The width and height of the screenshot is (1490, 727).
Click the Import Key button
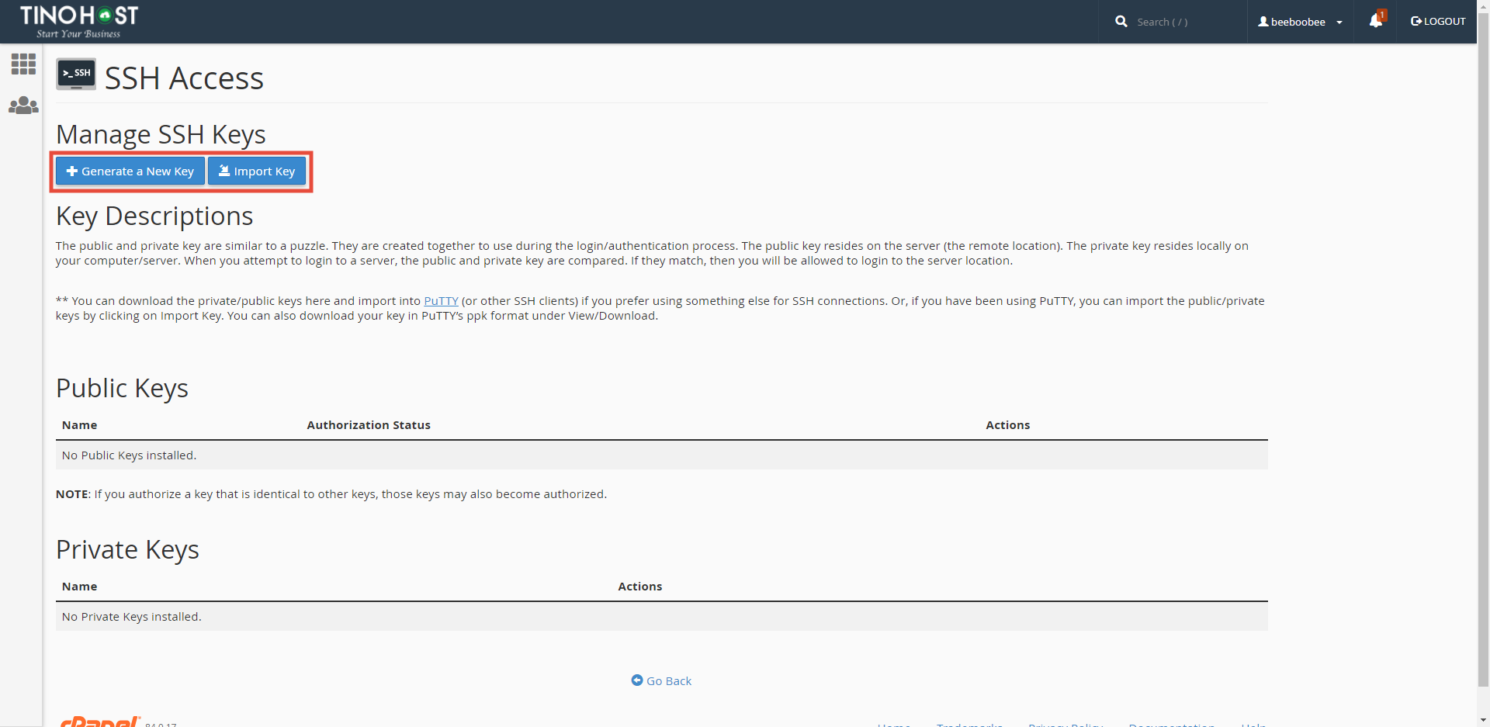[257, 171]
